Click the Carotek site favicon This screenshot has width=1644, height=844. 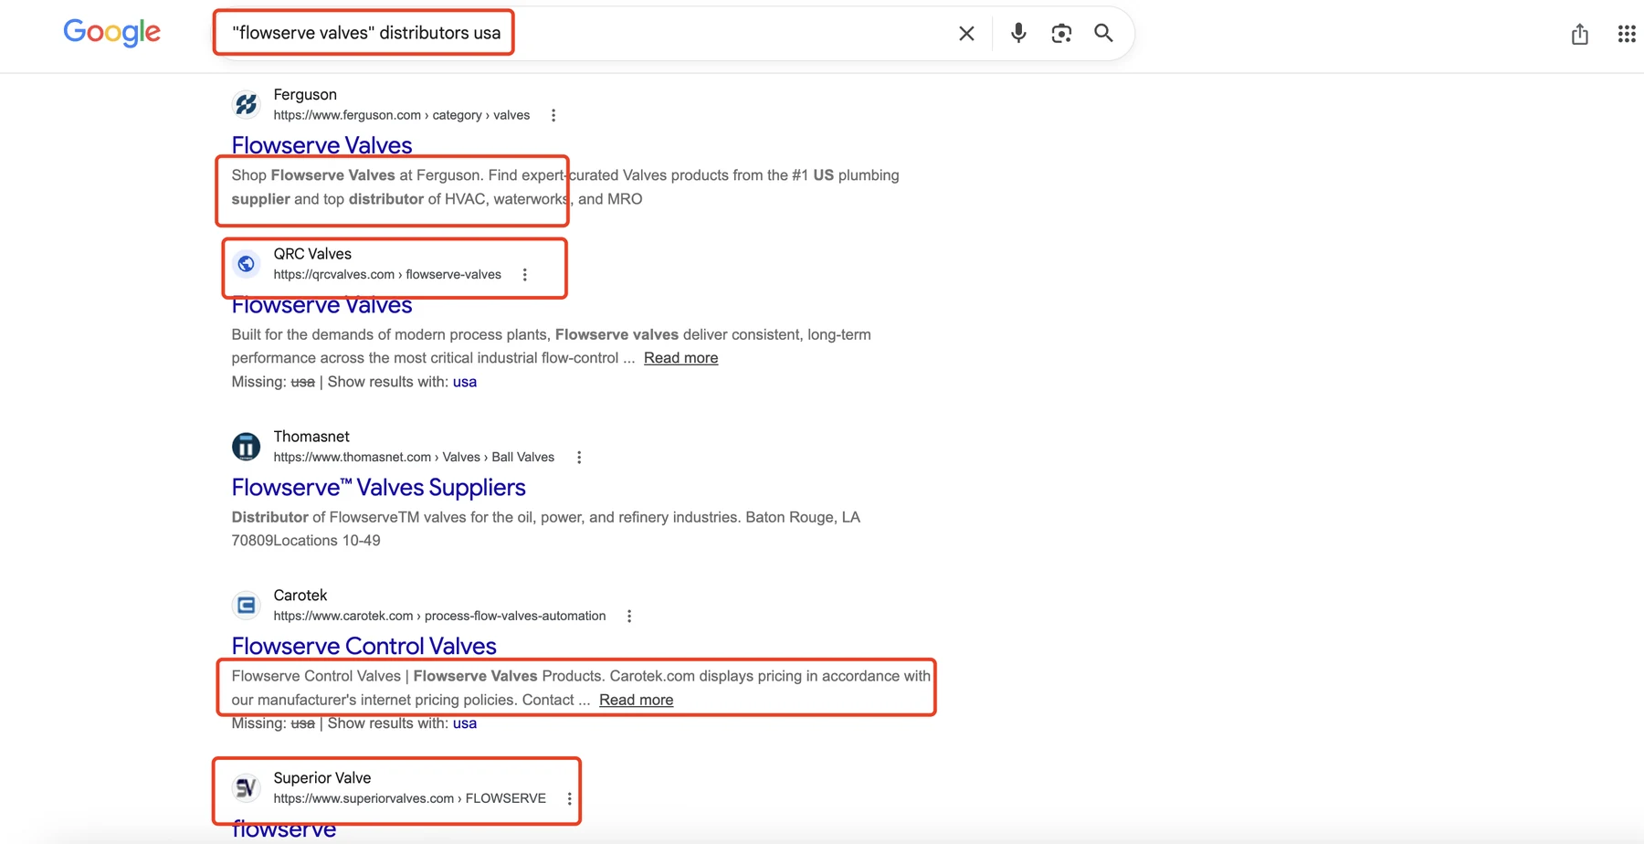[x=246, y=606]
